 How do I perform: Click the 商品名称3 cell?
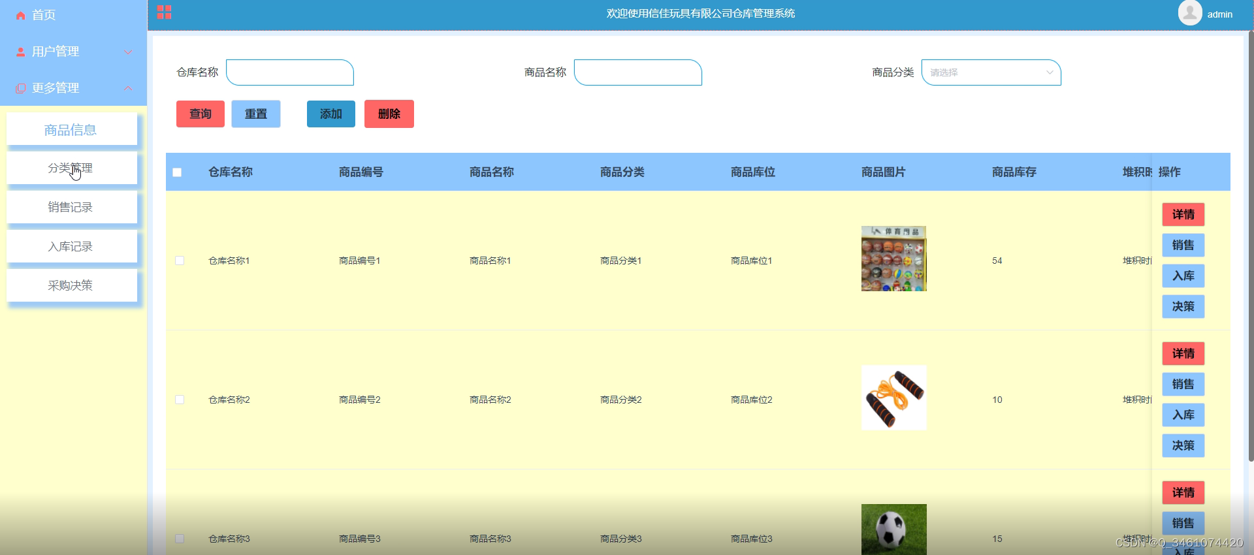[x=490, y=539]
